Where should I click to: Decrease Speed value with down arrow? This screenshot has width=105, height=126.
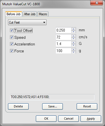pos(73,38)
